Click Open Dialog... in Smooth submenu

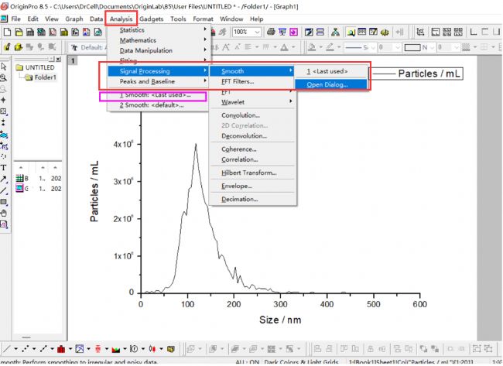(x=327, y=84)
